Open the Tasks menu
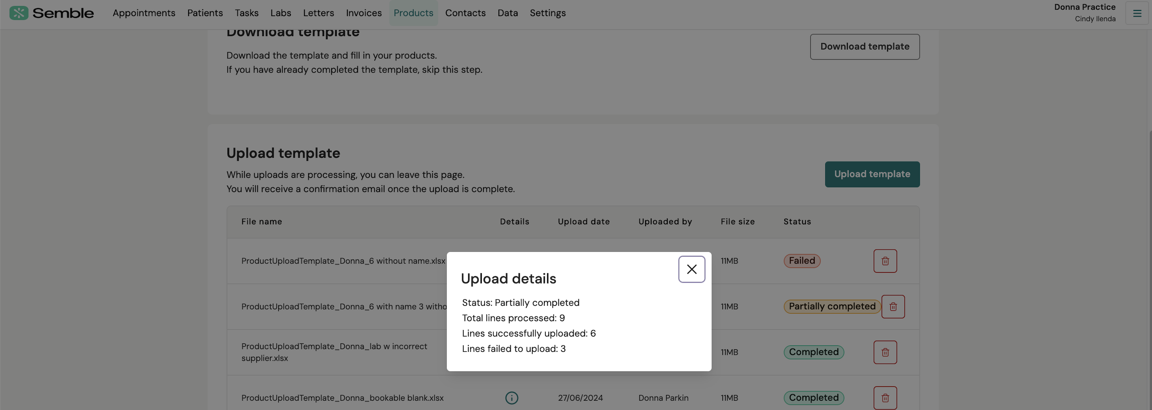This screenshot has width=1152, height=410. (x=246, y=13)
